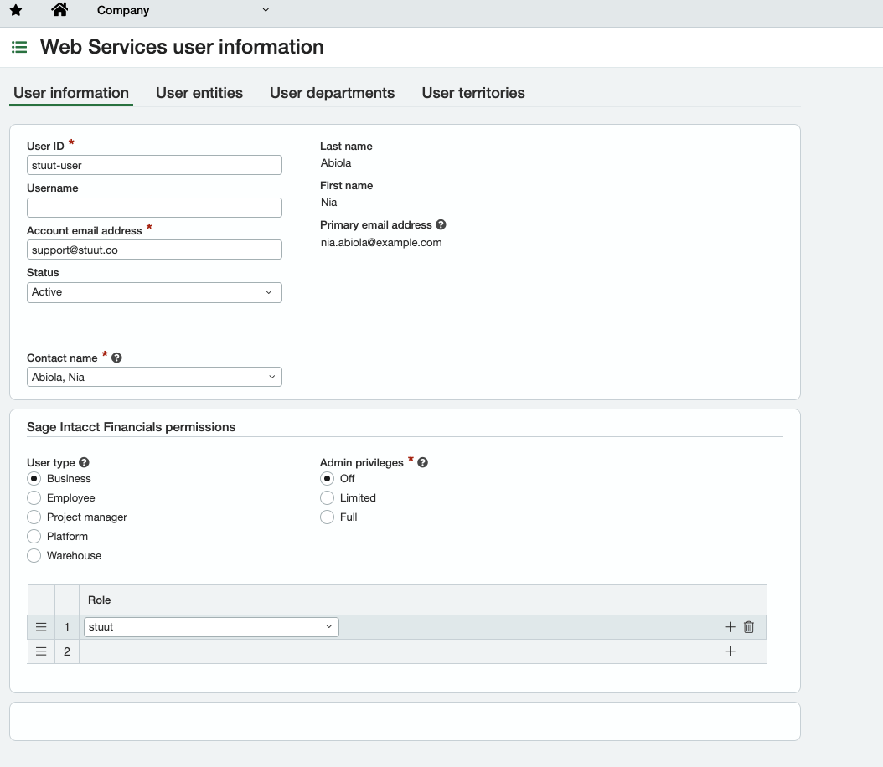Switch to User information tab
The image size is (883, 767).
(71, 93)
